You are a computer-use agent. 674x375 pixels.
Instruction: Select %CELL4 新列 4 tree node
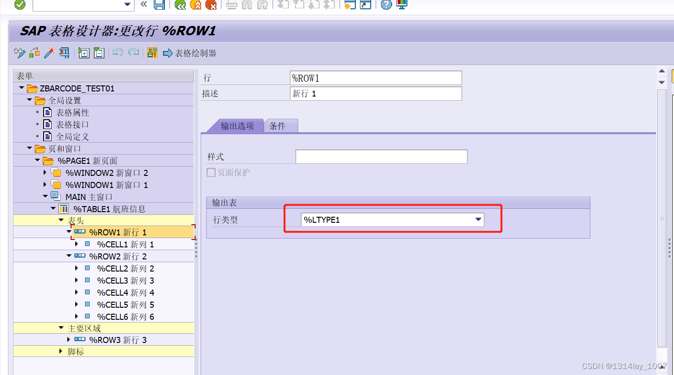pyautogui.click(x=125, y=292)
